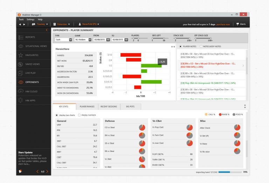Screen dimensions: 269x183
Task: Select the Favourites star icon
Action: click(x=21, y=55)
